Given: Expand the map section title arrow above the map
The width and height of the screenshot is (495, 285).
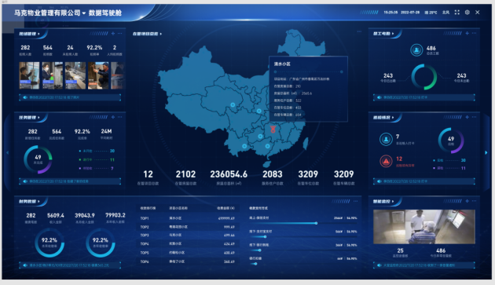Looking at the screenshot, I should point(161,34).
